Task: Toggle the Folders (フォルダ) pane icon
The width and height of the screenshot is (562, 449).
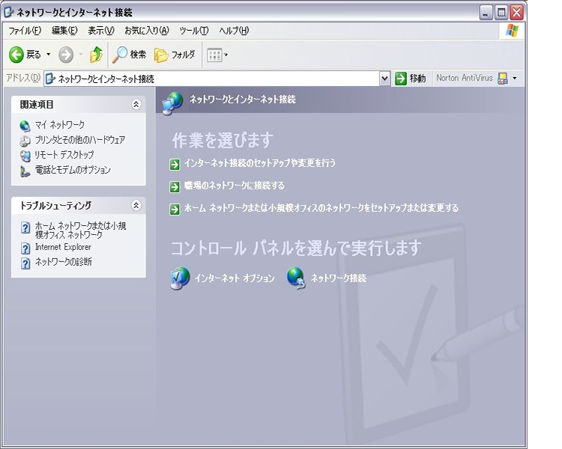Action: tap(161, 55)
